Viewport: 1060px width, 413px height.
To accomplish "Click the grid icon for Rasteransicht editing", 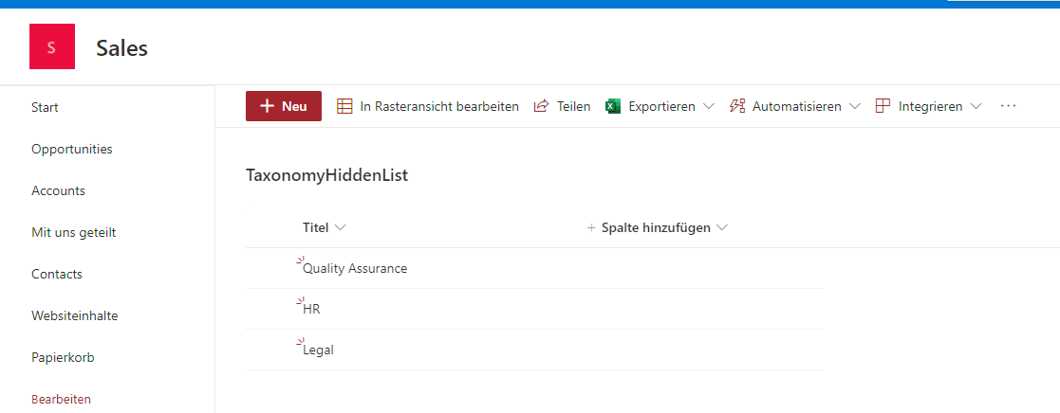I will pyautogui.click(x=344, y=106).
